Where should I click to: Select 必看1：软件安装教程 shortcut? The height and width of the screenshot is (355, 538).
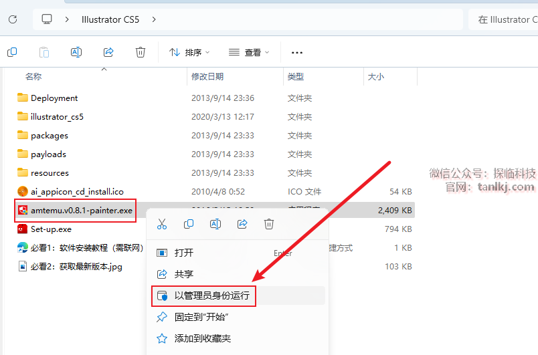[x=87, y=248]
